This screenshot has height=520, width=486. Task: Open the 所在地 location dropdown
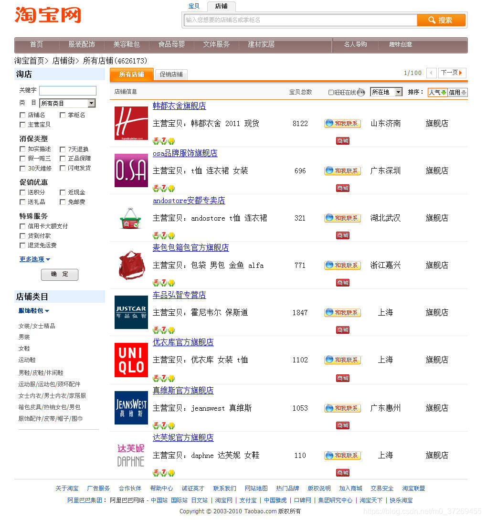coord(386,92)
